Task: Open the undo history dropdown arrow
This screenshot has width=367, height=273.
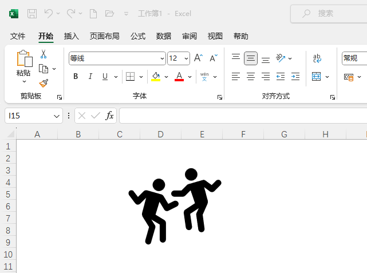Action: (x=58, y=14)
